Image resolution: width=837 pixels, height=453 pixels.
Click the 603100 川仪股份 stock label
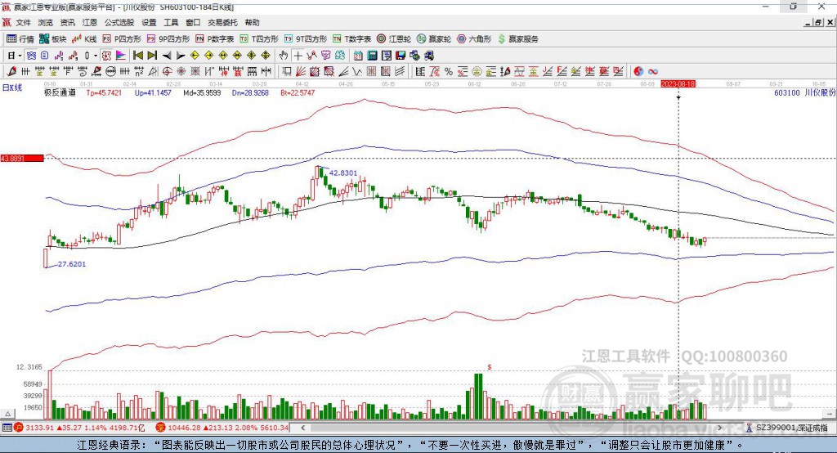[x=804, y=93]
